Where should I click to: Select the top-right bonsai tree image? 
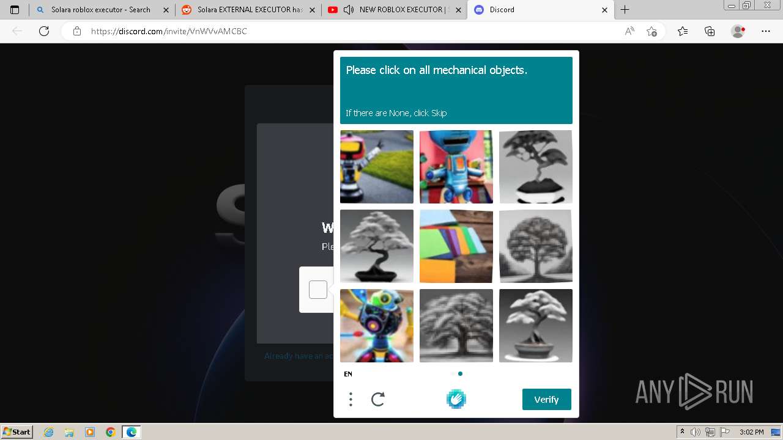(536, 167)
